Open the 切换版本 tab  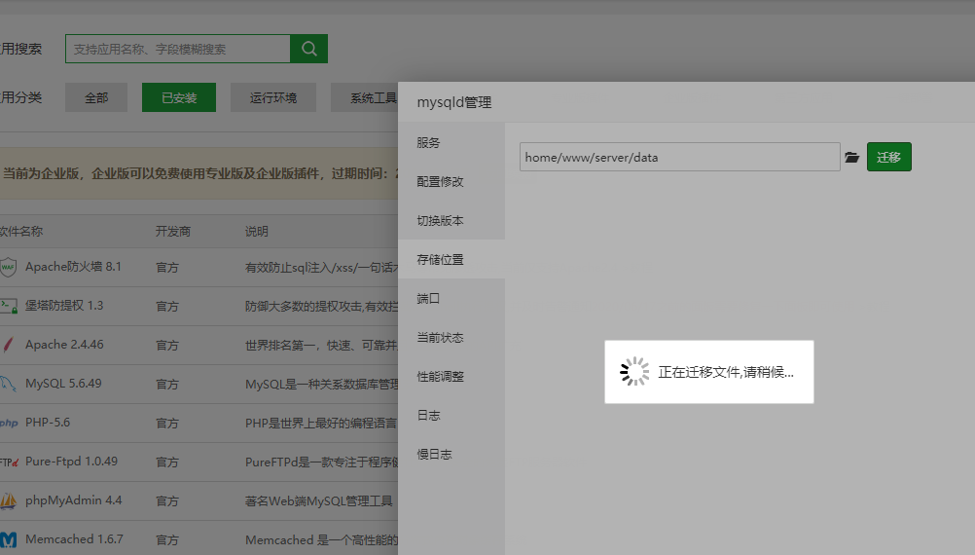point(451,220)
